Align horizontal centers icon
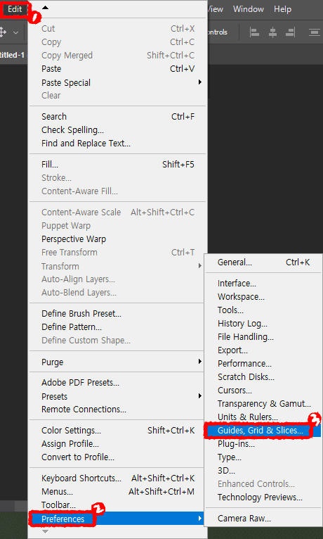Screen dimensions: 323x539 tap(272, 32)
